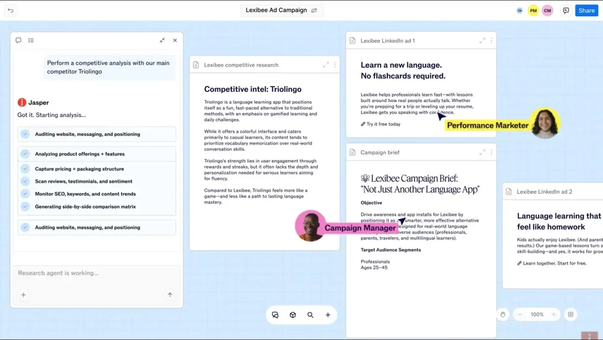
Task: Open more options on Campaign brief card
Action: click(491, 152)
